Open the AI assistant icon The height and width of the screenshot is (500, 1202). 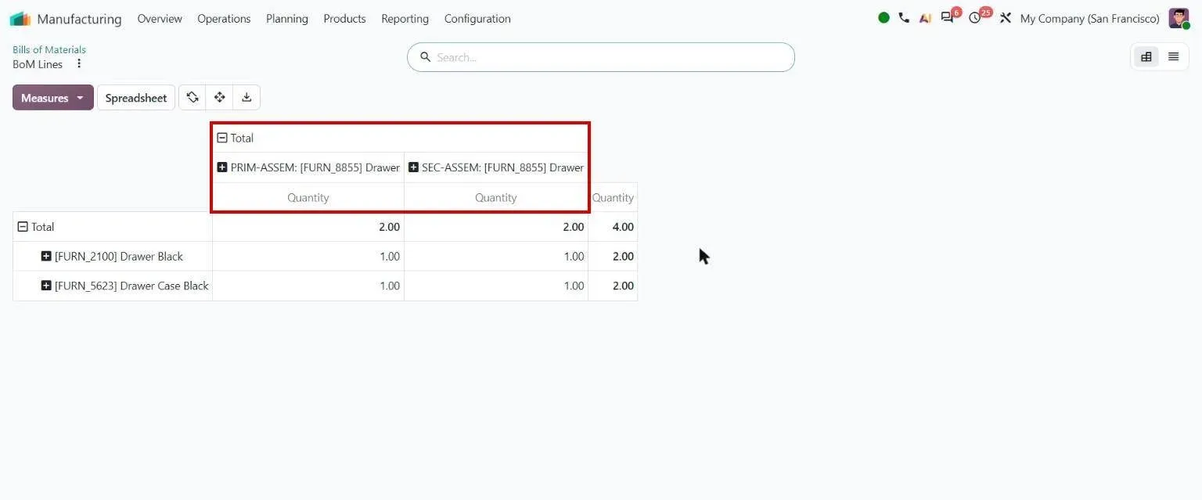pos(925,18)
